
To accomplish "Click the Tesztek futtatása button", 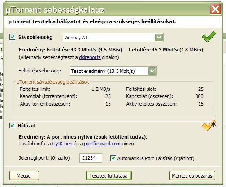I will click(x=109, y=176).
